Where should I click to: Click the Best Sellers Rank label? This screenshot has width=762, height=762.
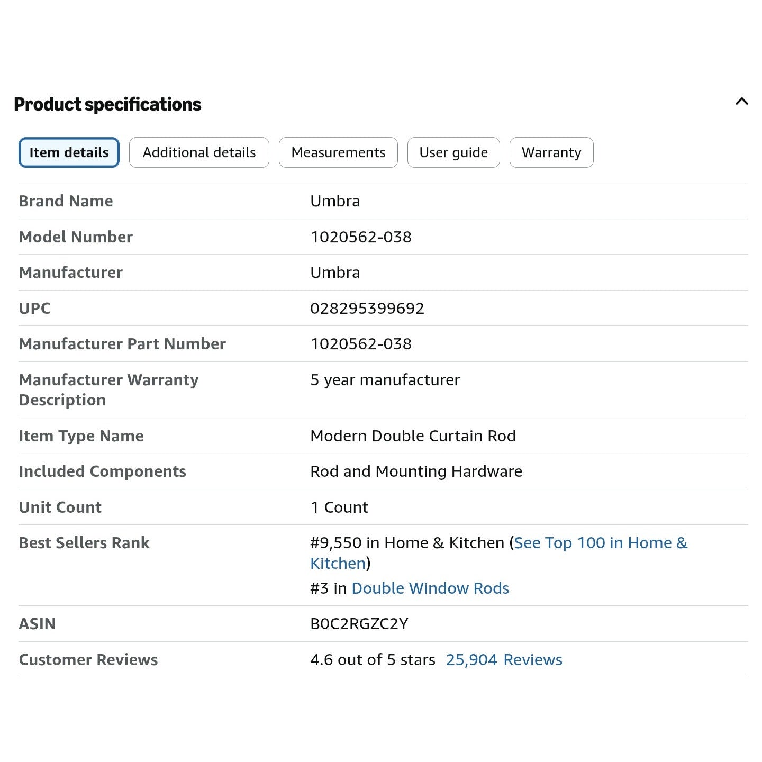(84, 543)
